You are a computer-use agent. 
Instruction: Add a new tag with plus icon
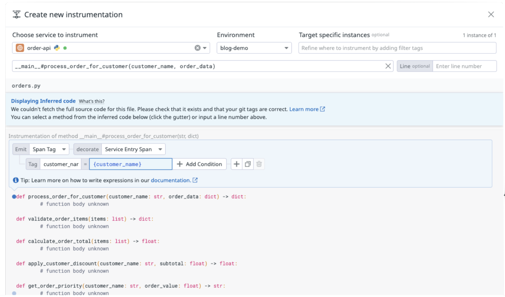click(x=236, y=164)
